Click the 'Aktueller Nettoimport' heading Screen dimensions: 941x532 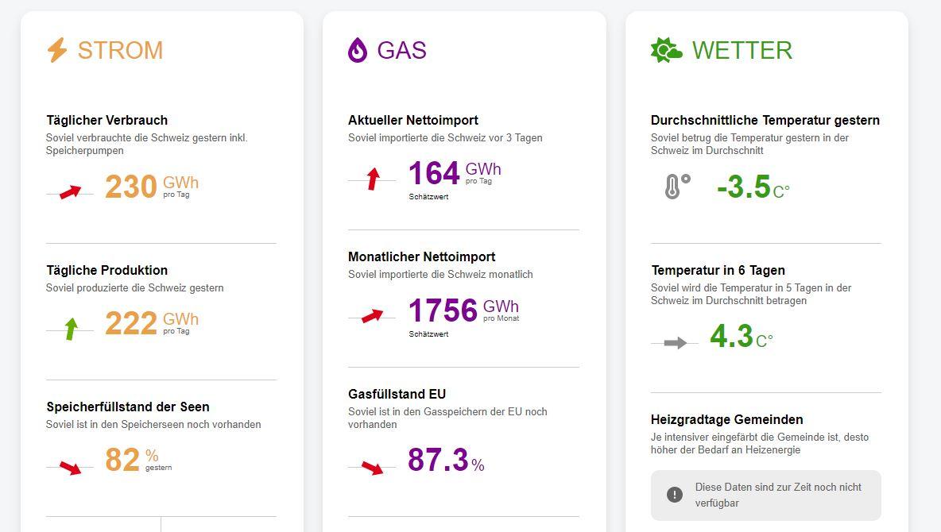coord(413,120)
